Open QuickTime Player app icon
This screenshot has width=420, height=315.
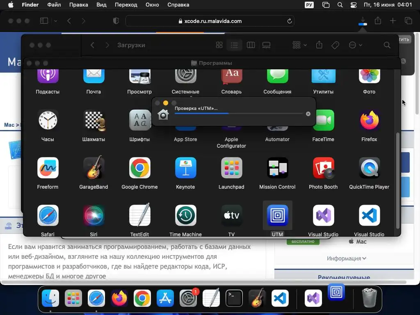coord(369,168)
